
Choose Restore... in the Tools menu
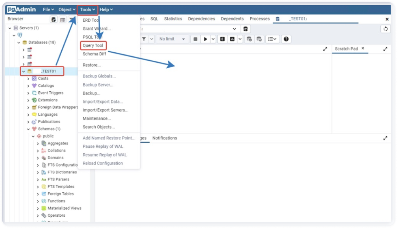point(92,65)
